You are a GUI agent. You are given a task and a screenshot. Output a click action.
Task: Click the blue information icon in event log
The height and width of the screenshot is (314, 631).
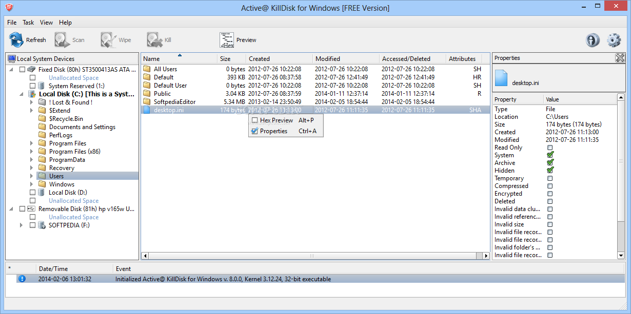(x=22, y=279)
